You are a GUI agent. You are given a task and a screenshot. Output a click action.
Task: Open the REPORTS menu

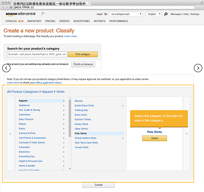pos(99,21)
